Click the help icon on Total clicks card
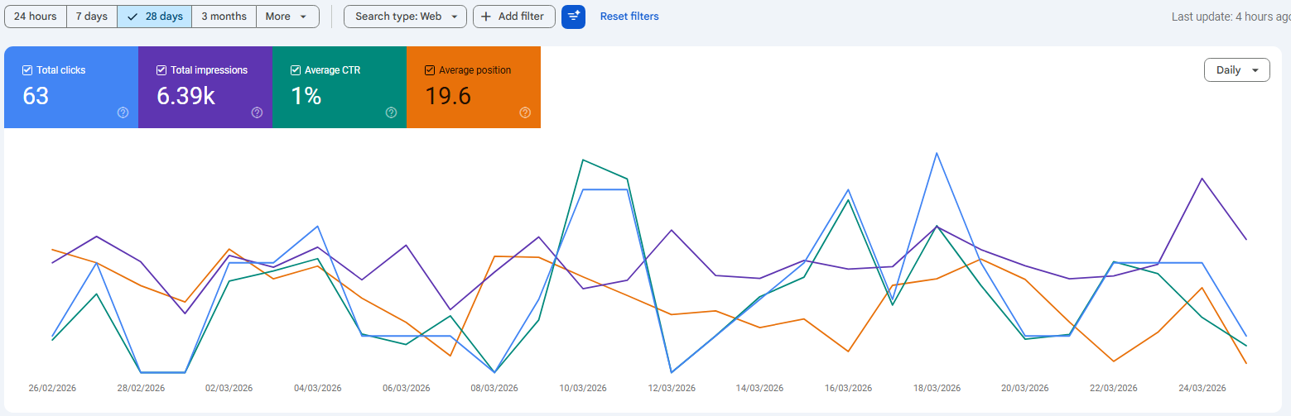 coord(123,112)
